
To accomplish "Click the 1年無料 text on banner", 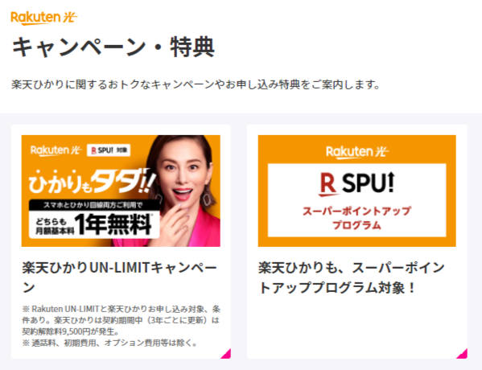I will [113, 224].
